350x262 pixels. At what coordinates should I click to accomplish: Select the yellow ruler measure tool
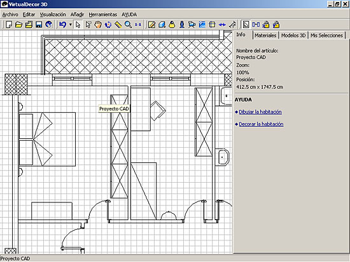[x=118, y=25]
